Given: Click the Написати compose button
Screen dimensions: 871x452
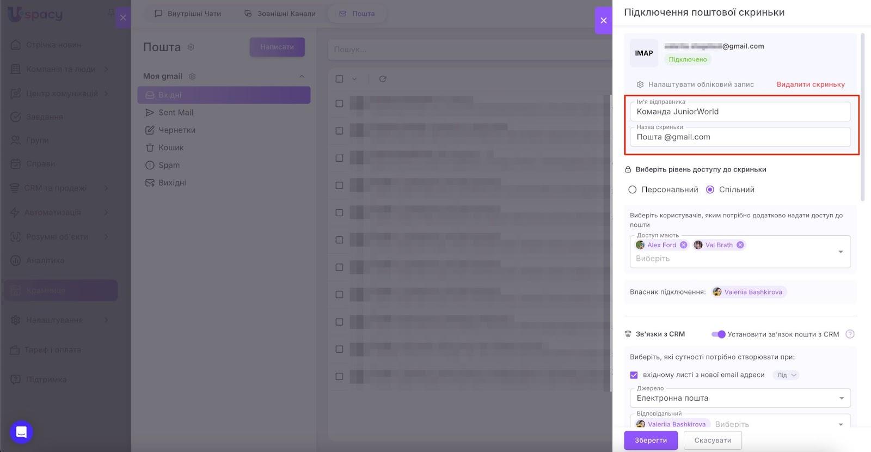Looking at the screenshot, I should (277, 47).
